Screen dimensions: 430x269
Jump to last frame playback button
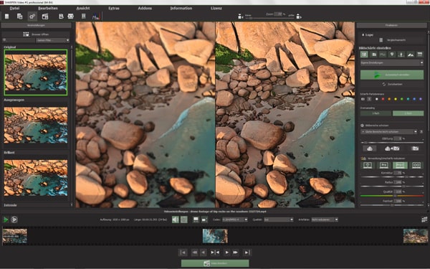pos(247,253)
